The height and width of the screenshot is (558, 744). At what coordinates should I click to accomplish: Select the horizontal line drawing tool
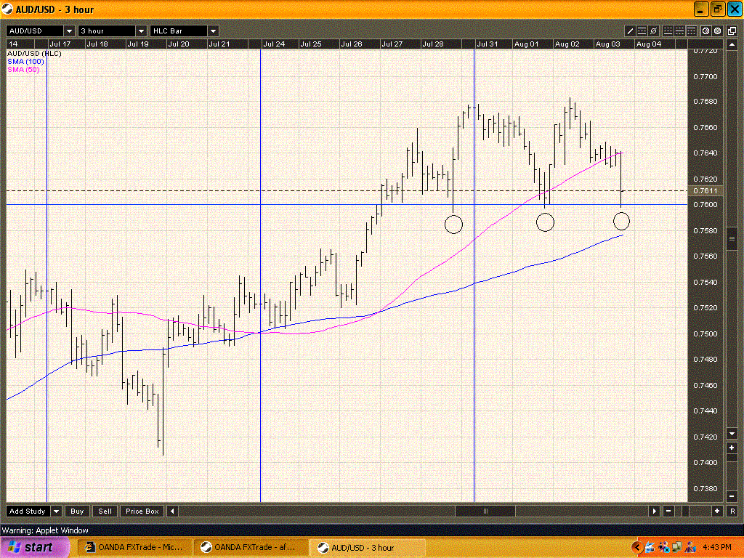[642, 31]
